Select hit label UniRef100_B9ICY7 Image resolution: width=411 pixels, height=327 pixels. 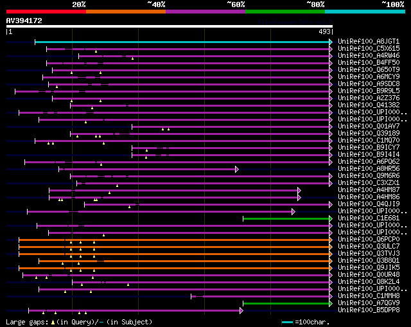[369, 148]
